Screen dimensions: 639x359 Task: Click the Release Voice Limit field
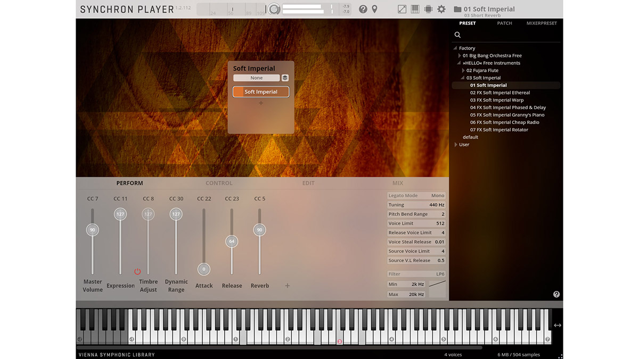click(416, 233)
